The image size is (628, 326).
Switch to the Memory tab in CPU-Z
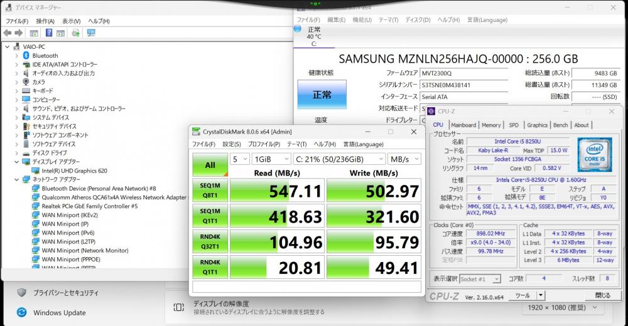491,125
